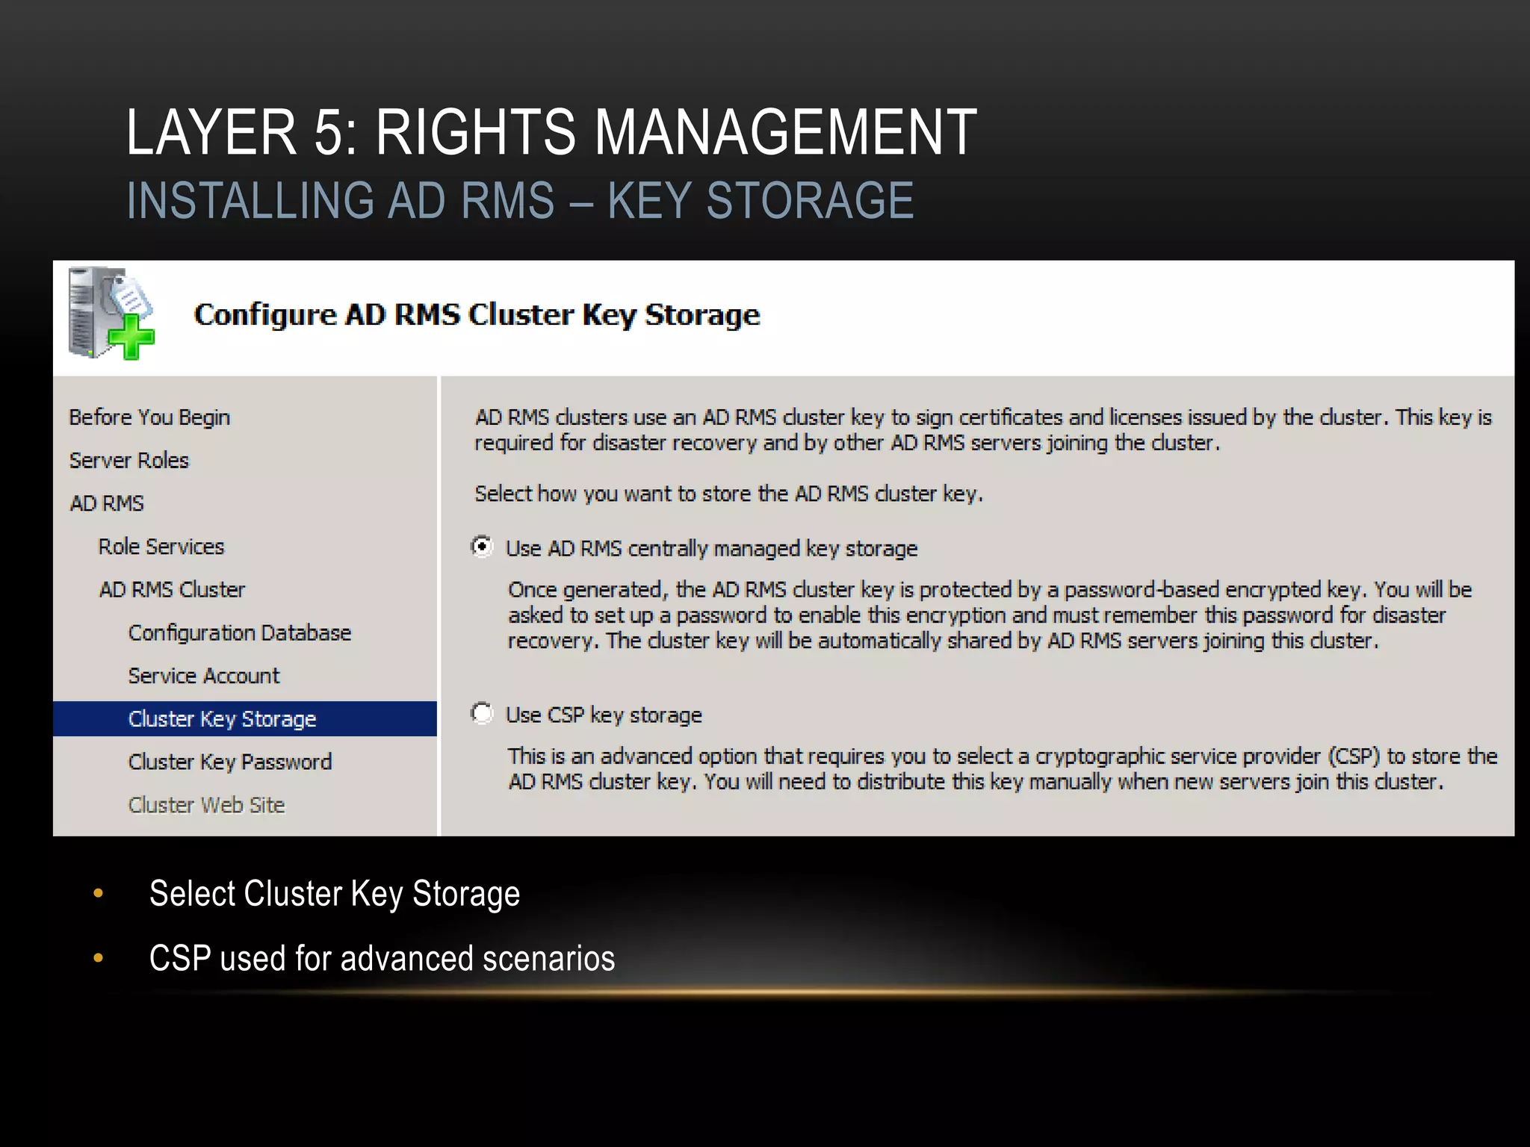Go to the Service Account step

click(x=204, y=676)
